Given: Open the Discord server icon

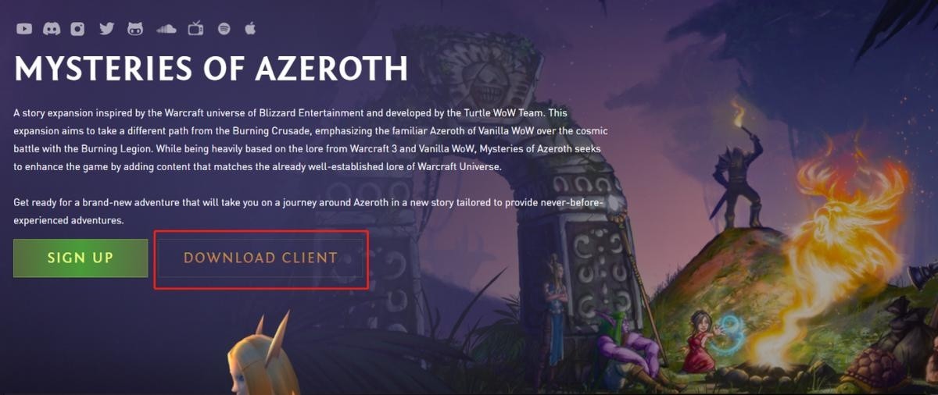Looking at the screenshot, I should tap(52, 29).
